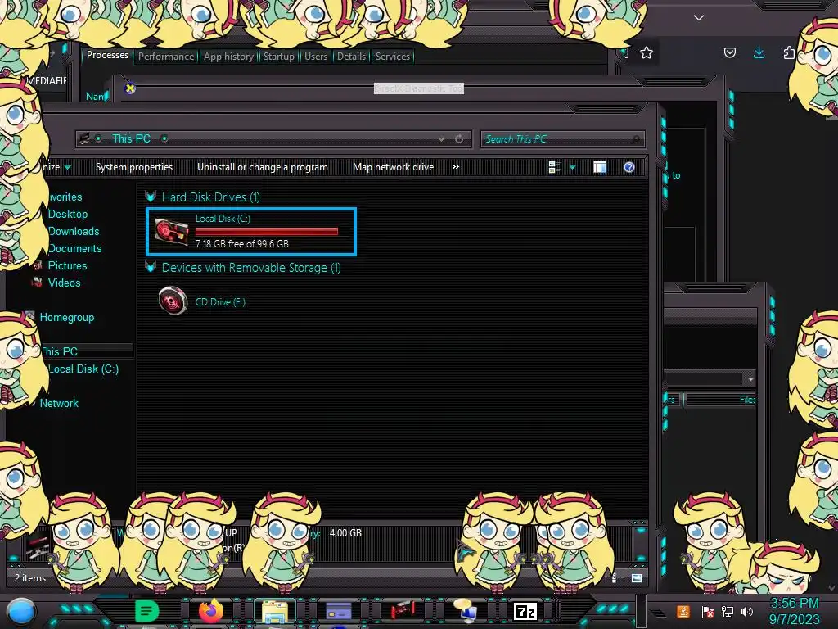Switch to Task Manager Details tab
Viewport: 838px width, 629px height.
click(351, 57)
